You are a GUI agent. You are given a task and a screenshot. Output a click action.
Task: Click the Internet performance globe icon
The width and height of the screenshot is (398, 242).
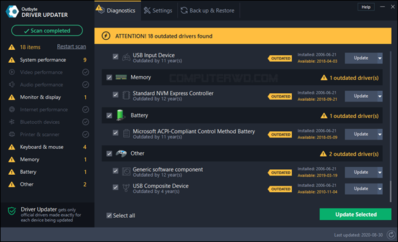[12, 109]
